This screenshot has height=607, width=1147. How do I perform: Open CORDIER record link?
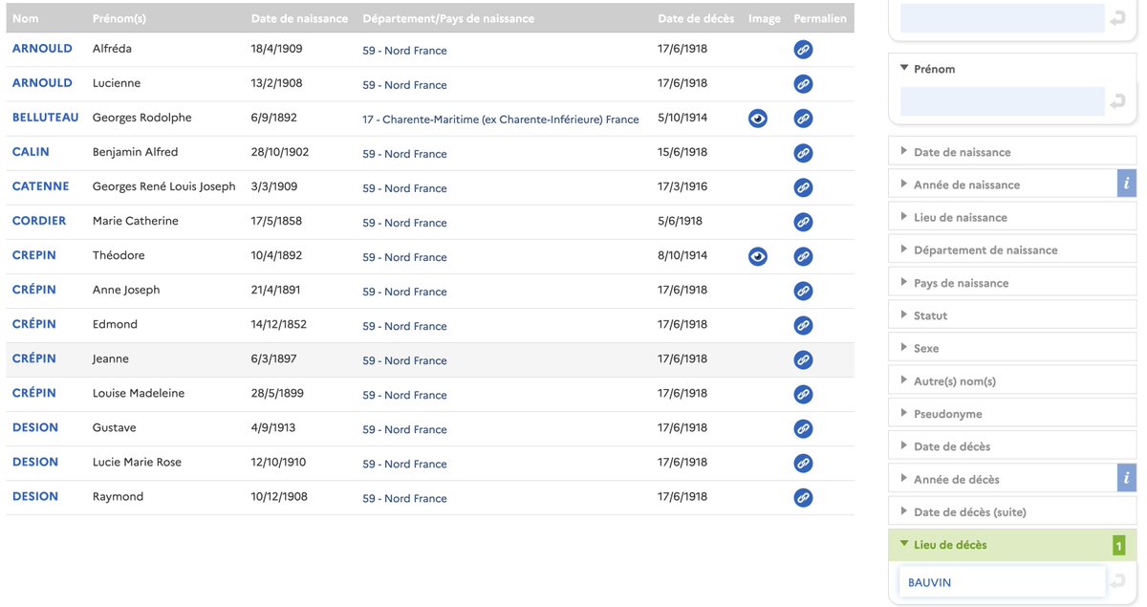tap(39, 221)
